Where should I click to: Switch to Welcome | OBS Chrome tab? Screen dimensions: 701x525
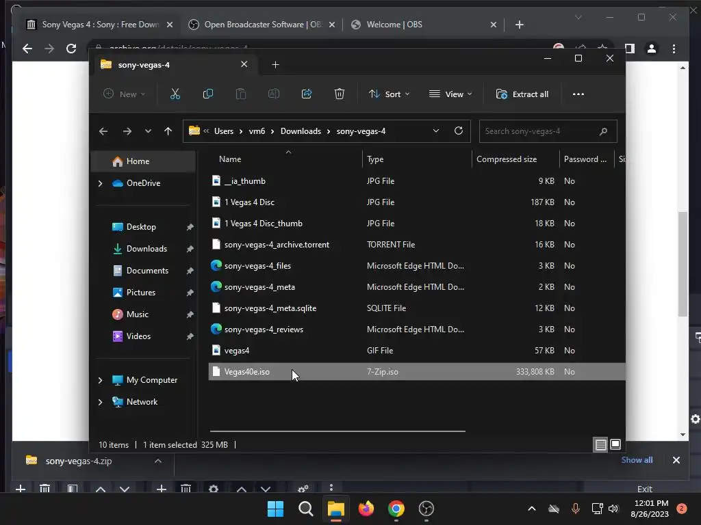pos(424,25)
